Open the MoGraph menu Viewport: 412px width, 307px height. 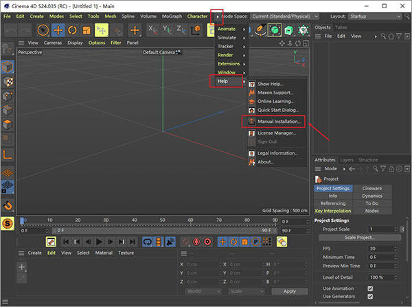(172, 16)
